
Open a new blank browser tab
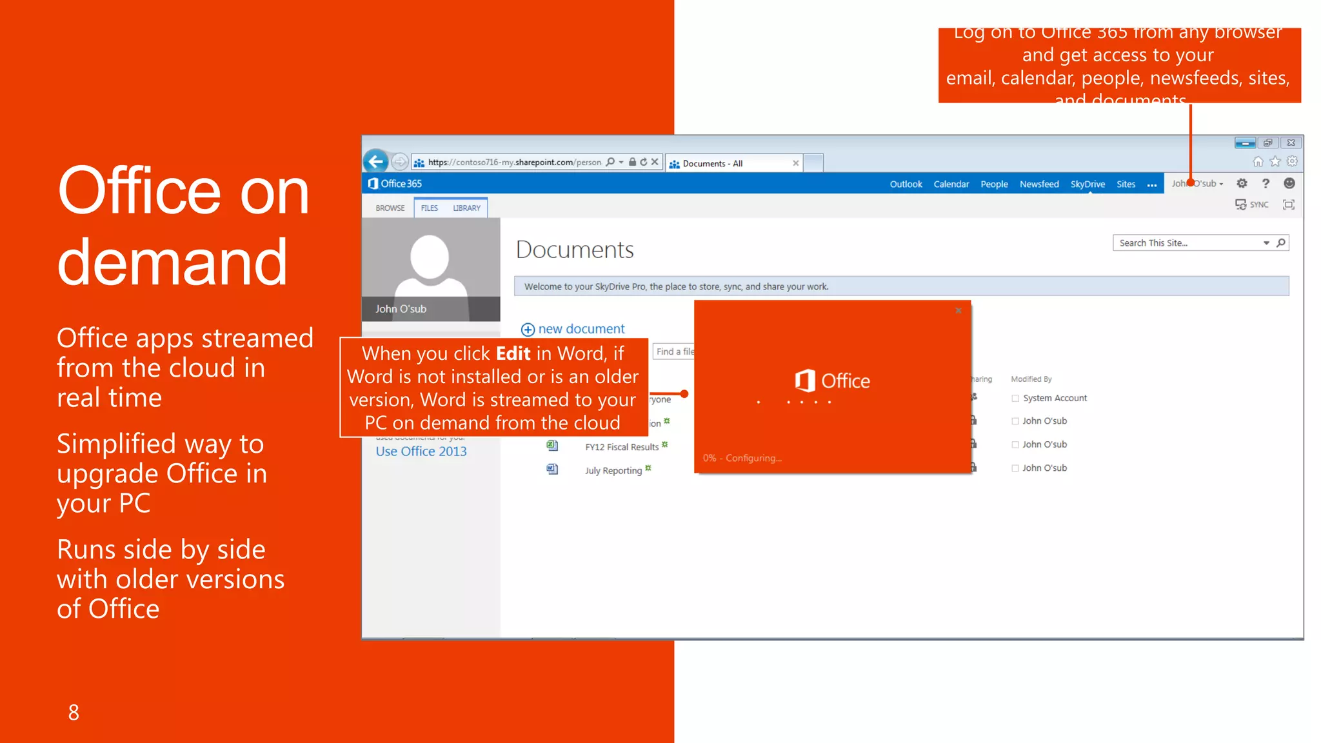click(814, 163)
